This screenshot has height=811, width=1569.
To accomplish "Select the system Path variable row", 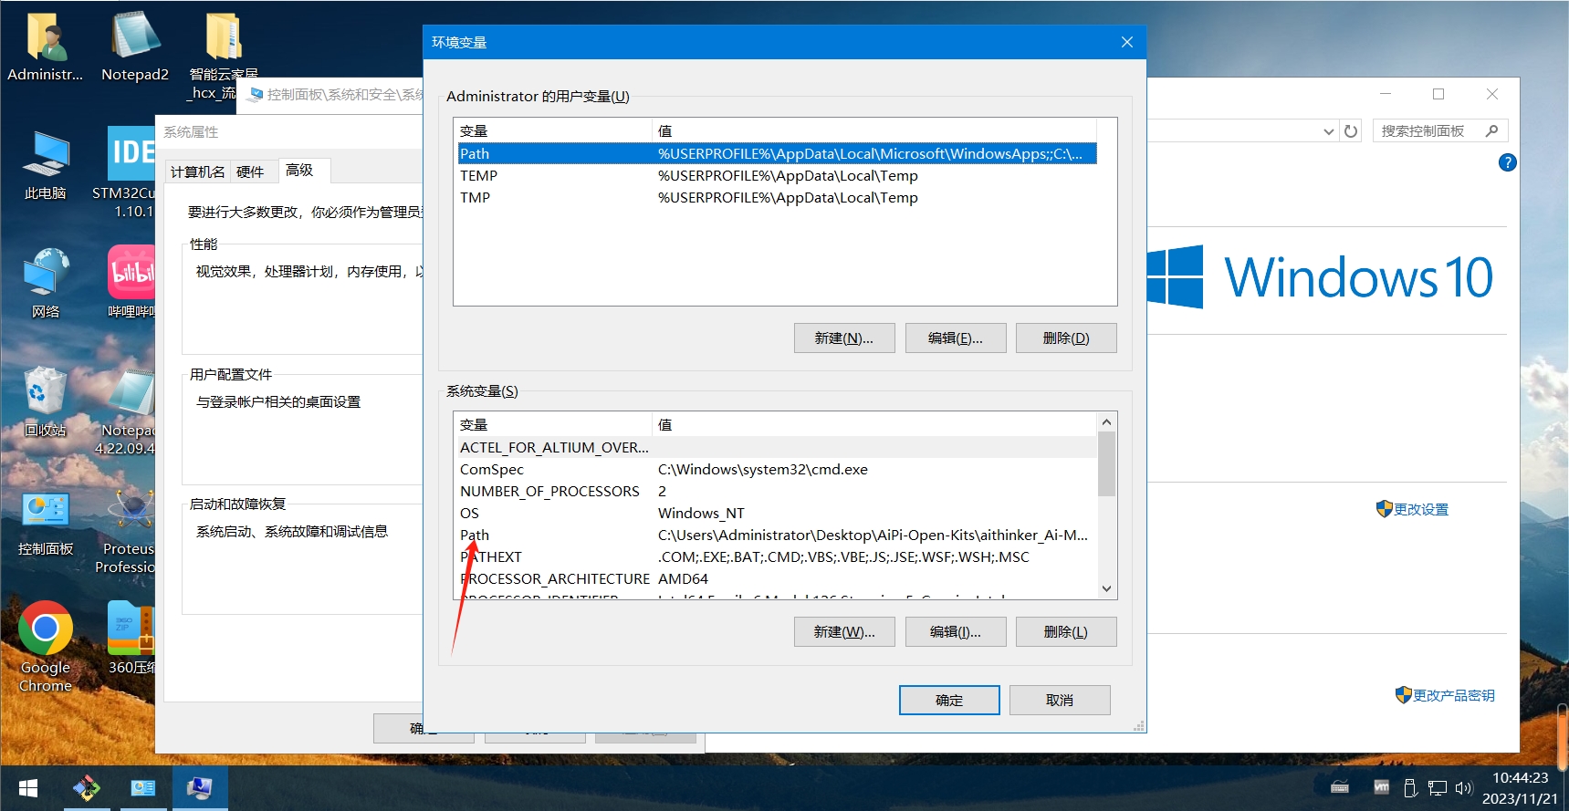I will pos(777,535).
